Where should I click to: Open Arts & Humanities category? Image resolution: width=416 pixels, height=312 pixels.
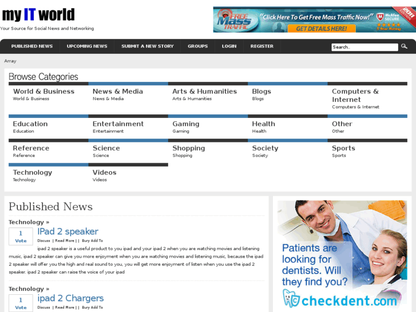click(204, 92)
